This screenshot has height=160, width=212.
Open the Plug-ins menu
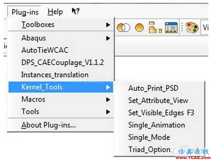[x=25, y=12]
